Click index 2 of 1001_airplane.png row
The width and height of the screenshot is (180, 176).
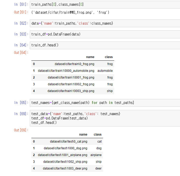point(34,155)
